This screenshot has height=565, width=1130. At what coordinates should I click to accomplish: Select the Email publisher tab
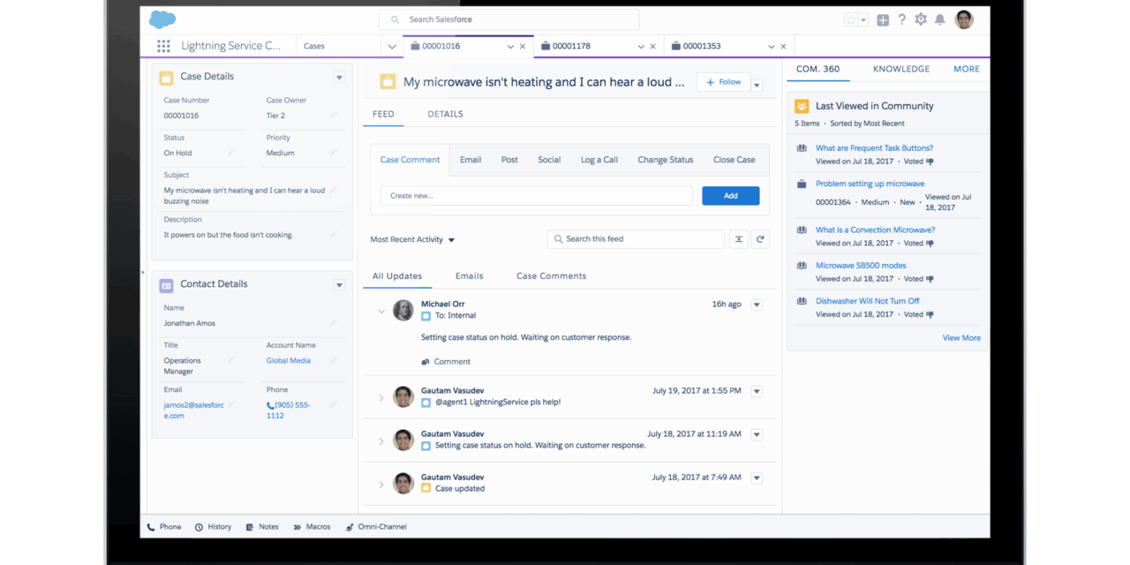[471, 160]
